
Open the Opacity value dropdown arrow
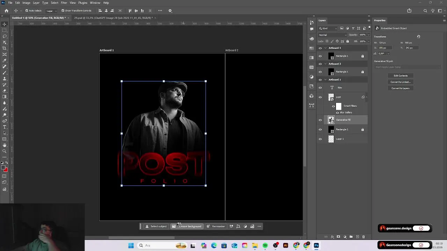(x=368, y=35)
